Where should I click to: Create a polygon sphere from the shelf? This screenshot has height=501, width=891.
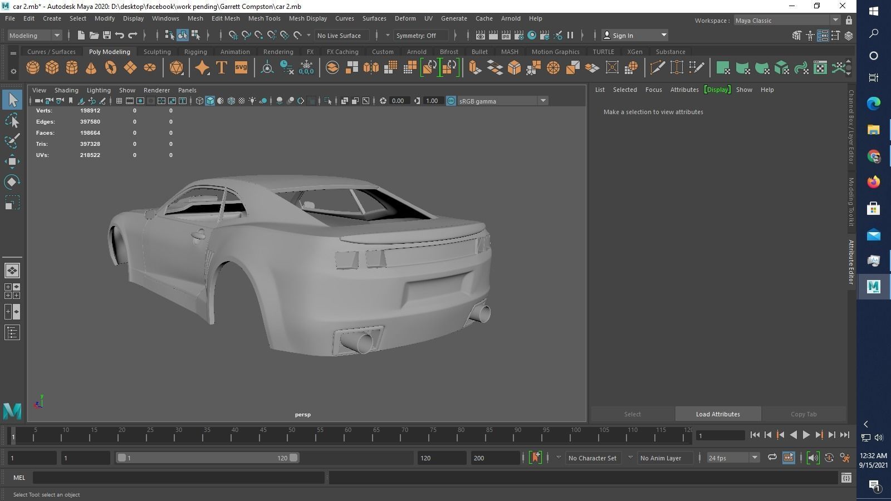[x=33, y=68]
